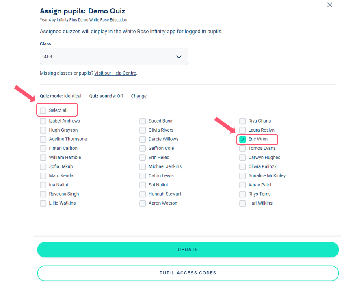
Task: Select pupil Riya Chana
Action: pyautogui.click(x=242, y=121)
